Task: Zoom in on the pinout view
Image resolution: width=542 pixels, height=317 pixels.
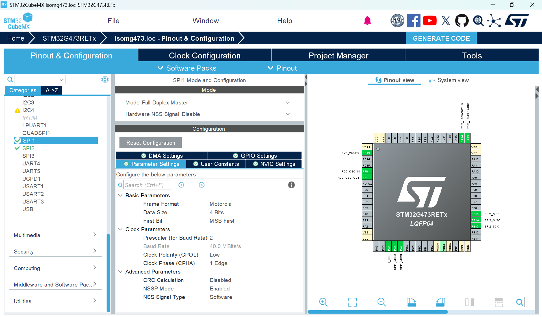Action: (323, 302)
